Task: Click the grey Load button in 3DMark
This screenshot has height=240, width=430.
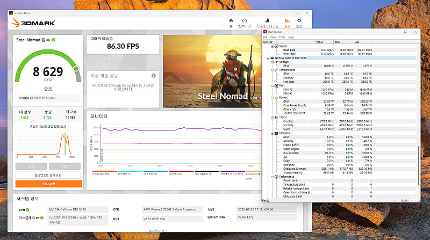Action: (x=31, y=166)
